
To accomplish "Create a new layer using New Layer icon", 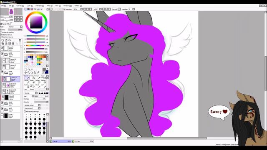I will [3, 40].
